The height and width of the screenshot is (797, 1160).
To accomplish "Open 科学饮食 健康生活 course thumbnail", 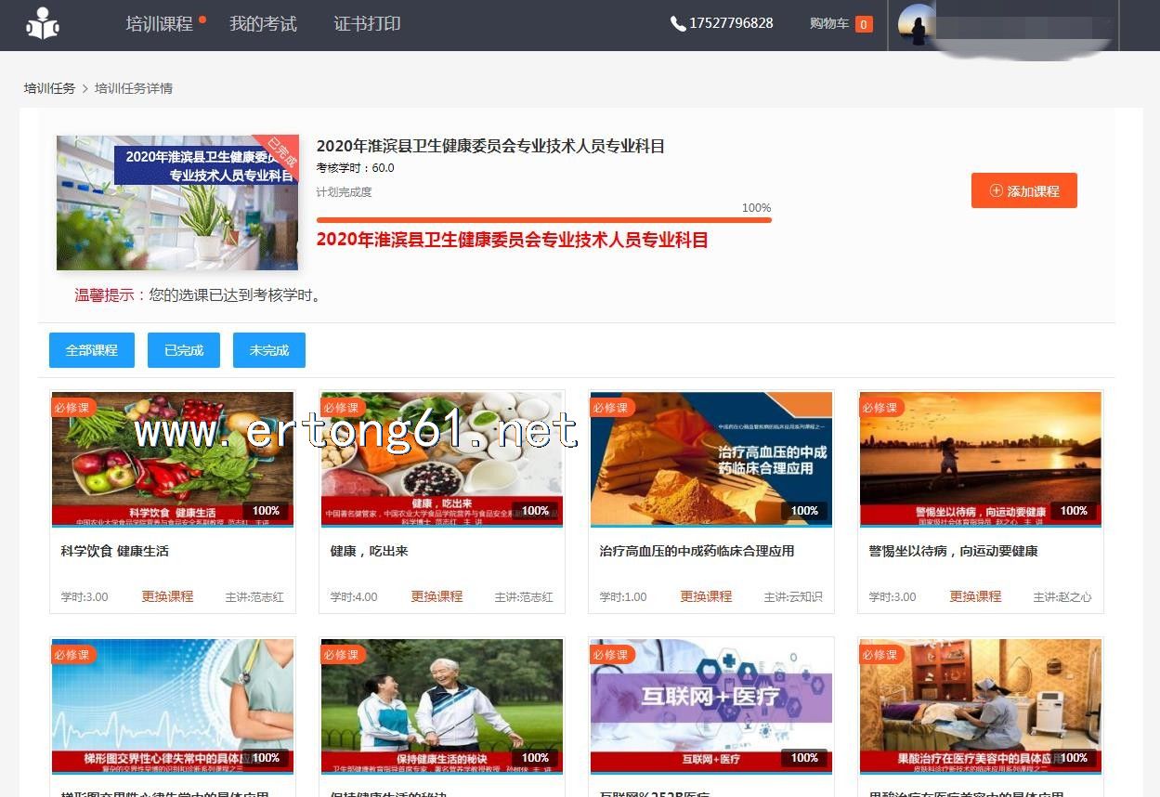I will (x=173, y=459).
